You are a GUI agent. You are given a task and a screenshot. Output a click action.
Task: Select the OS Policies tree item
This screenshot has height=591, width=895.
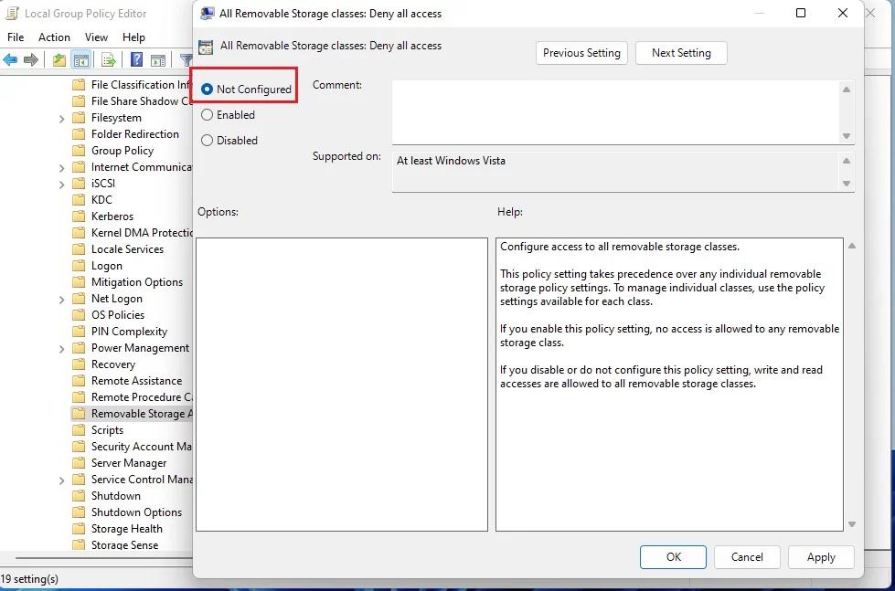pyautogui.click(x=118, y=315)
